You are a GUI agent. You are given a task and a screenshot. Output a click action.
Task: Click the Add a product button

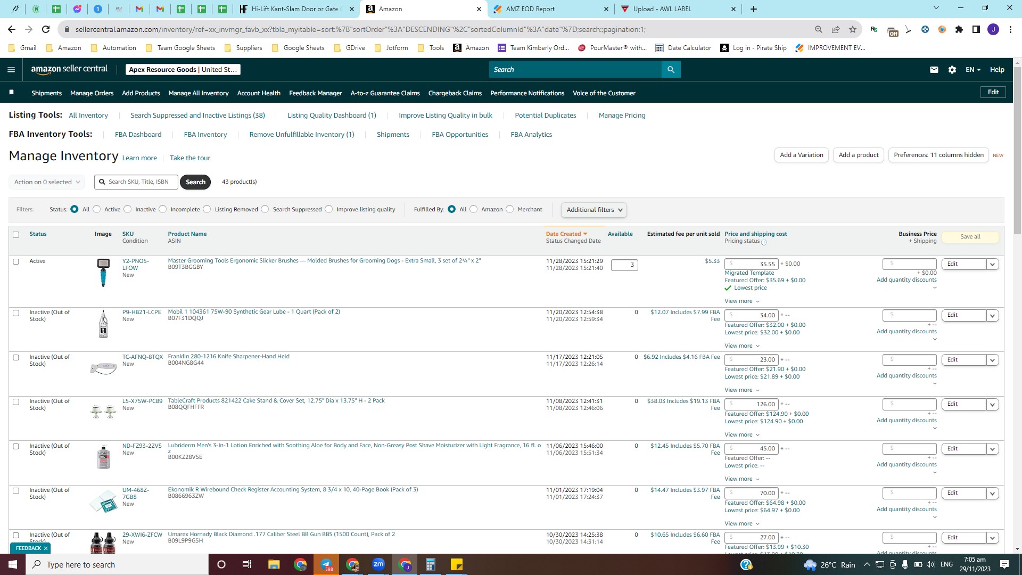point(859,155)
